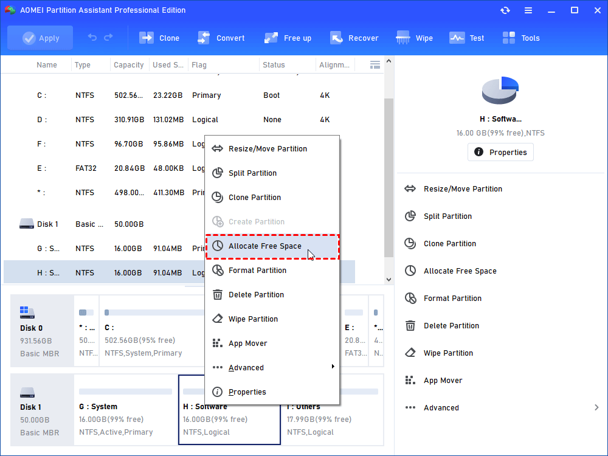The width and height of the screenshot is (608, 456).
Task: Click Split Partition icon in context menu
Action: point(218,173)
